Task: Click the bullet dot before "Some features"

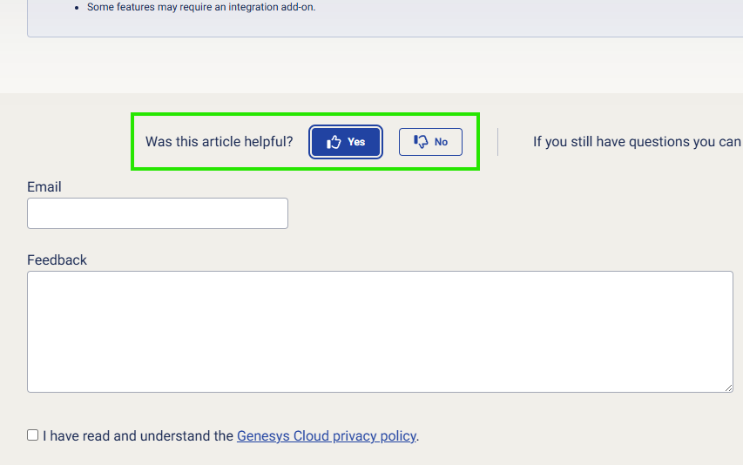Action: coord(78,8)
